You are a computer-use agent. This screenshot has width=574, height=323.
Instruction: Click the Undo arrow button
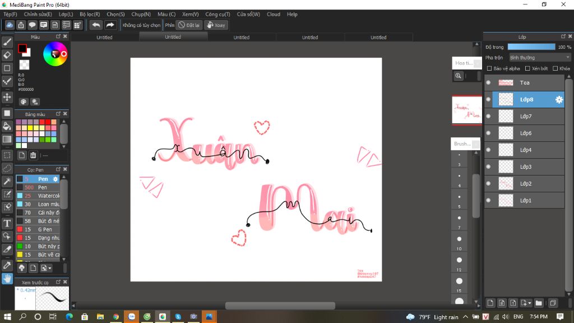click(96, 25)
